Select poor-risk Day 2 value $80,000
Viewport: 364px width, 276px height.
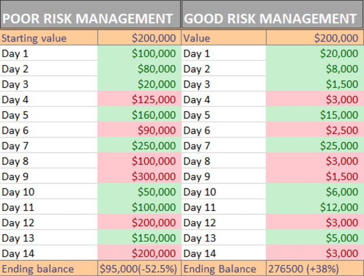(x=140, y=69)
